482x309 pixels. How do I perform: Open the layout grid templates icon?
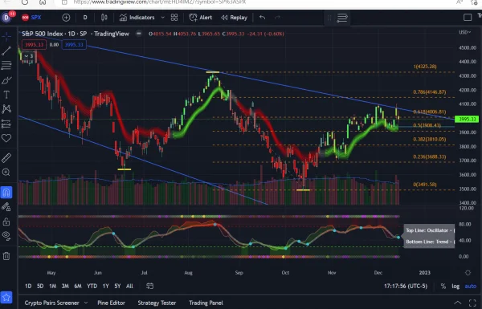[174, 18]
